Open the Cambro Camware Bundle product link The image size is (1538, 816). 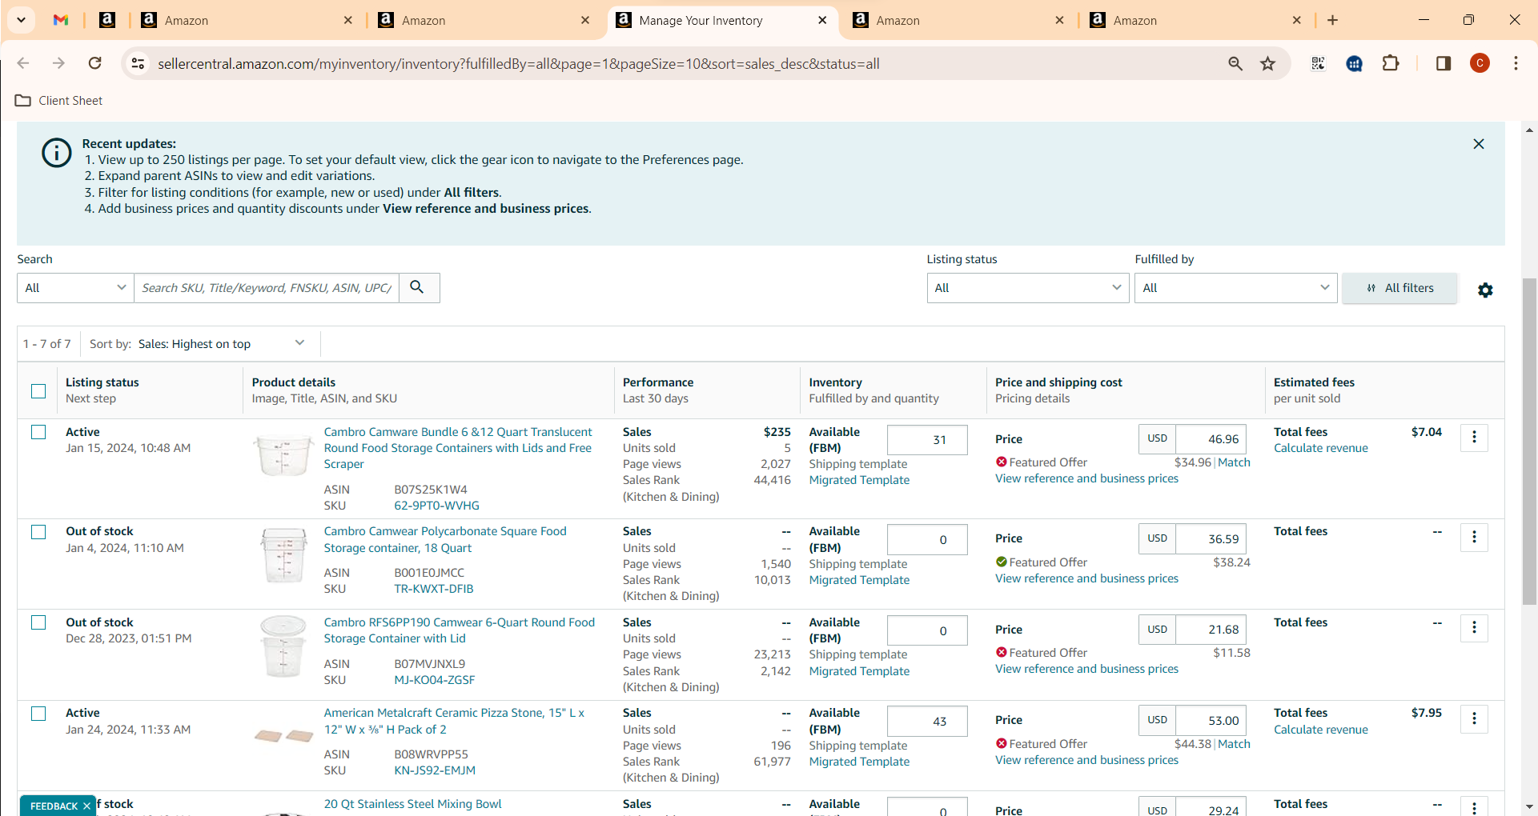(458, 448)
